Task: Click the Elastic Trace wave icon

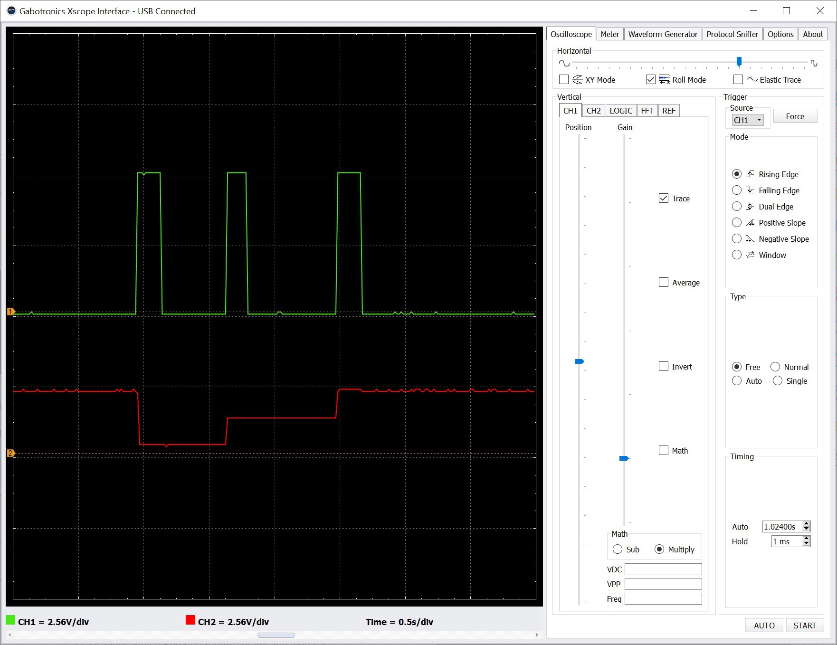Action: tap(752, 80)
